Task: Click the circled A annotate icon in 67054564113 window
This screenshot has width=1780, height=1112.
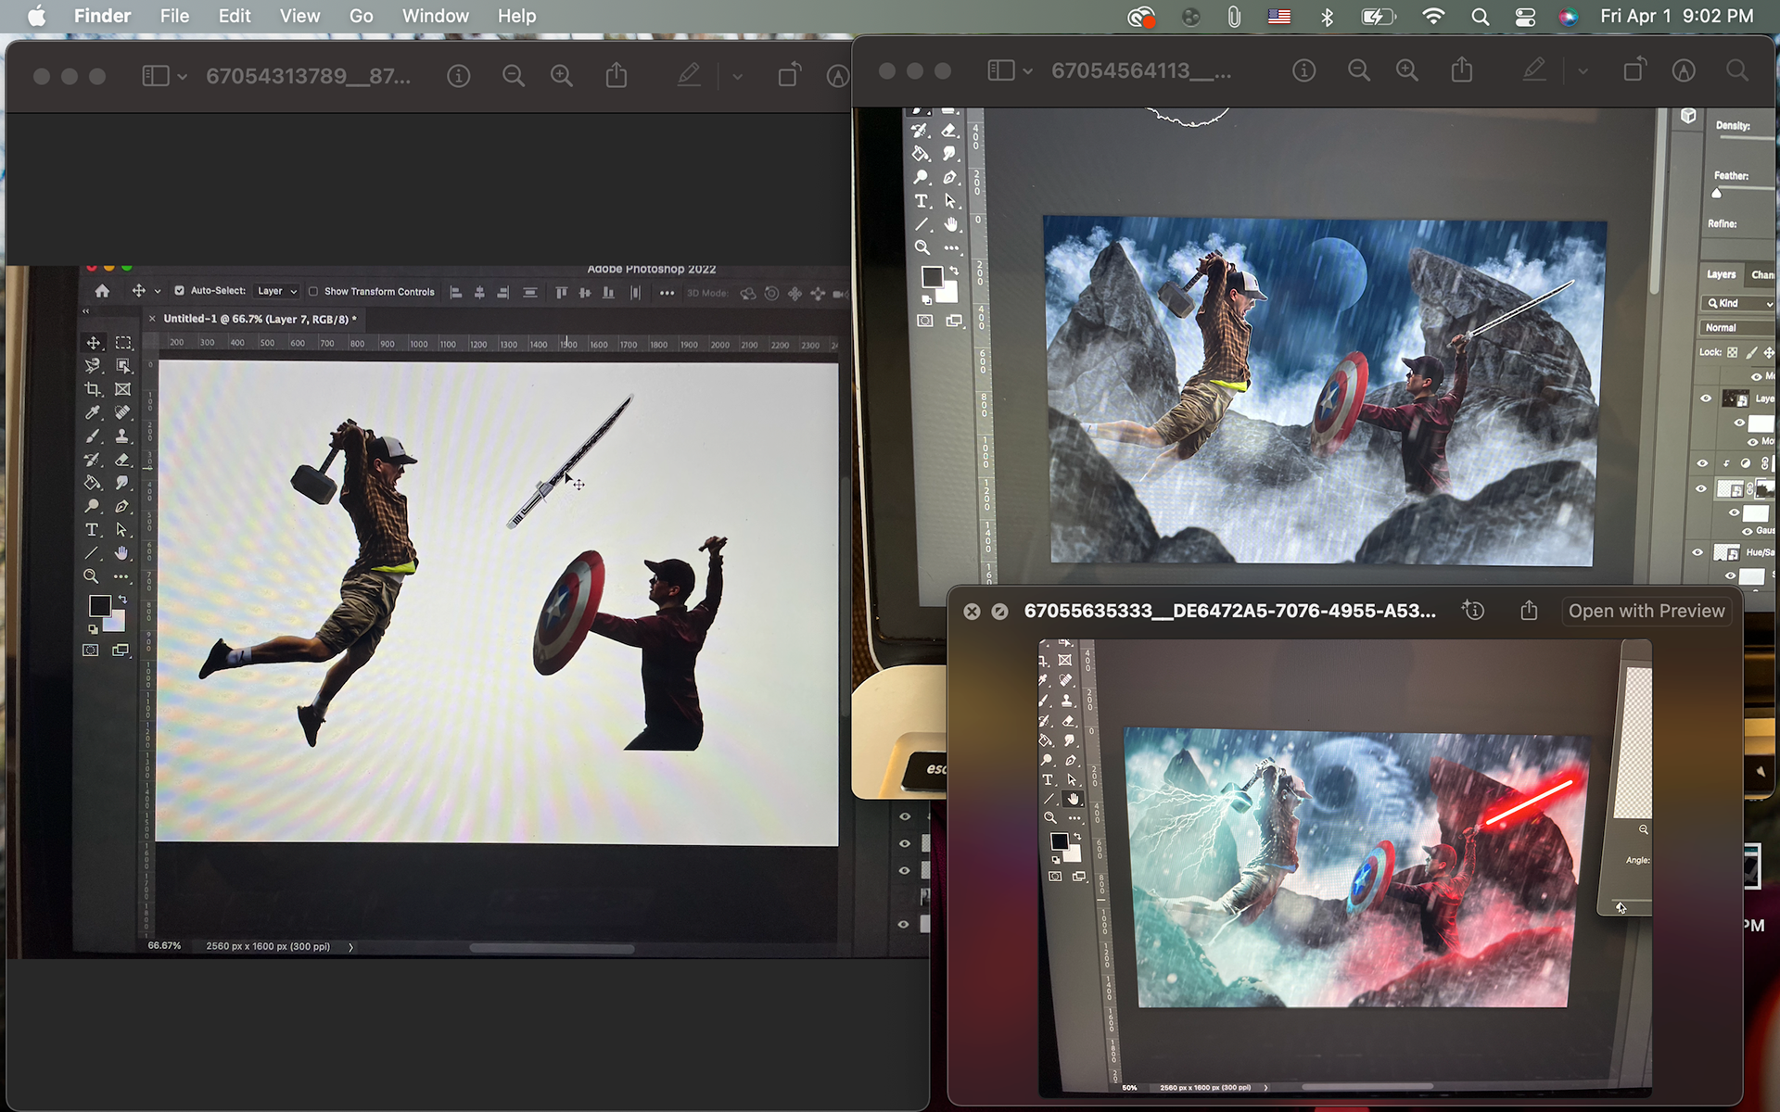Action: coord(1684,70)
